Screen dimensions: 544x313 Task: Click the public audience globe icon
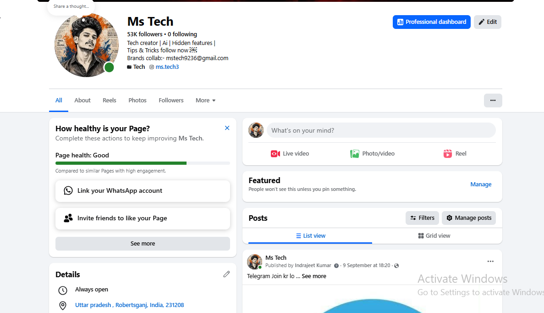[396, 266]
